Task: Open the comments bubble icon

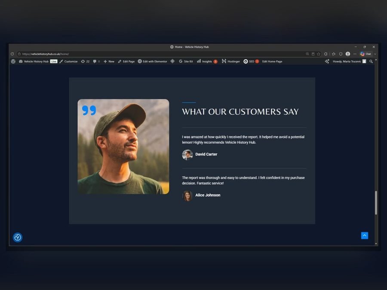Action: pyautogui.click(x=96, y=61)
